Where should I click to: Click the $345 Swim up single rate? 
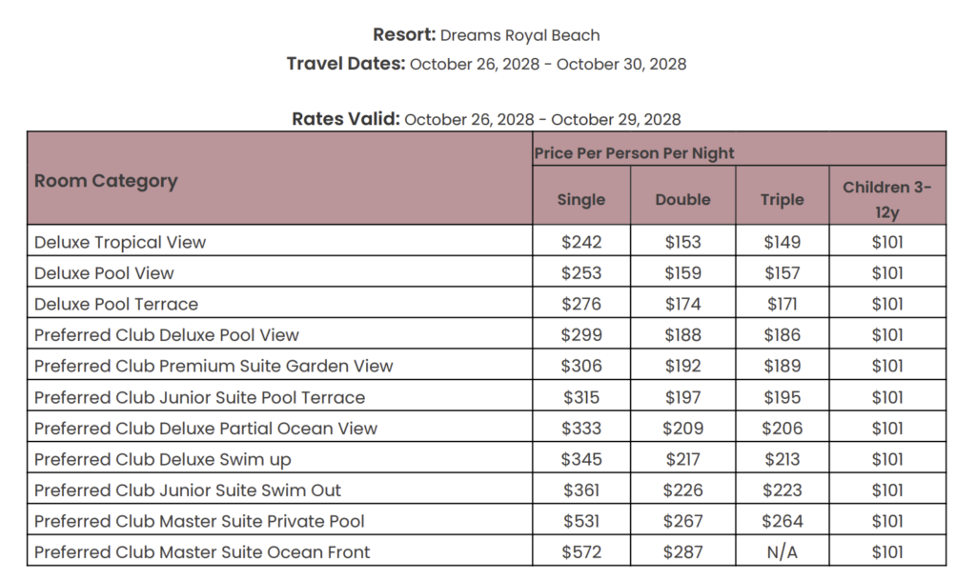[x=581, y=459]
